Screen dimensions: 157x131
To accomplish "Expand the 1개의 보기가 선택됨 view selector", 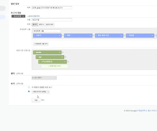I will point(41,92).
